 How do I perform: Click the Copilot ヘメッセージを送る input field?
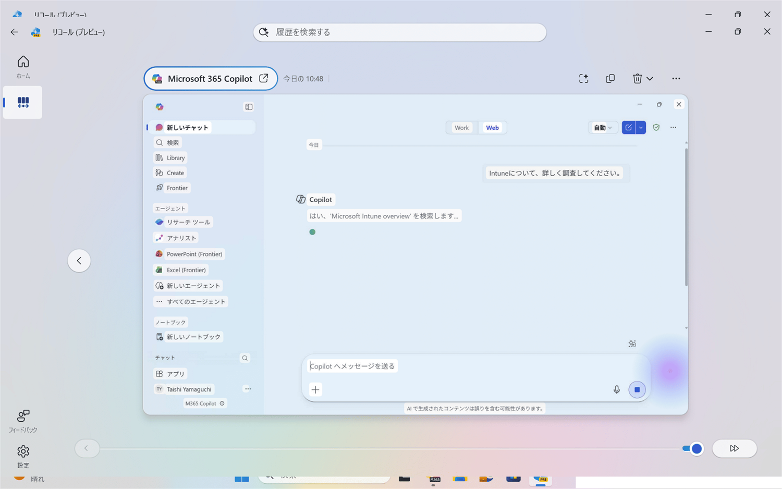tap(475, 366)
